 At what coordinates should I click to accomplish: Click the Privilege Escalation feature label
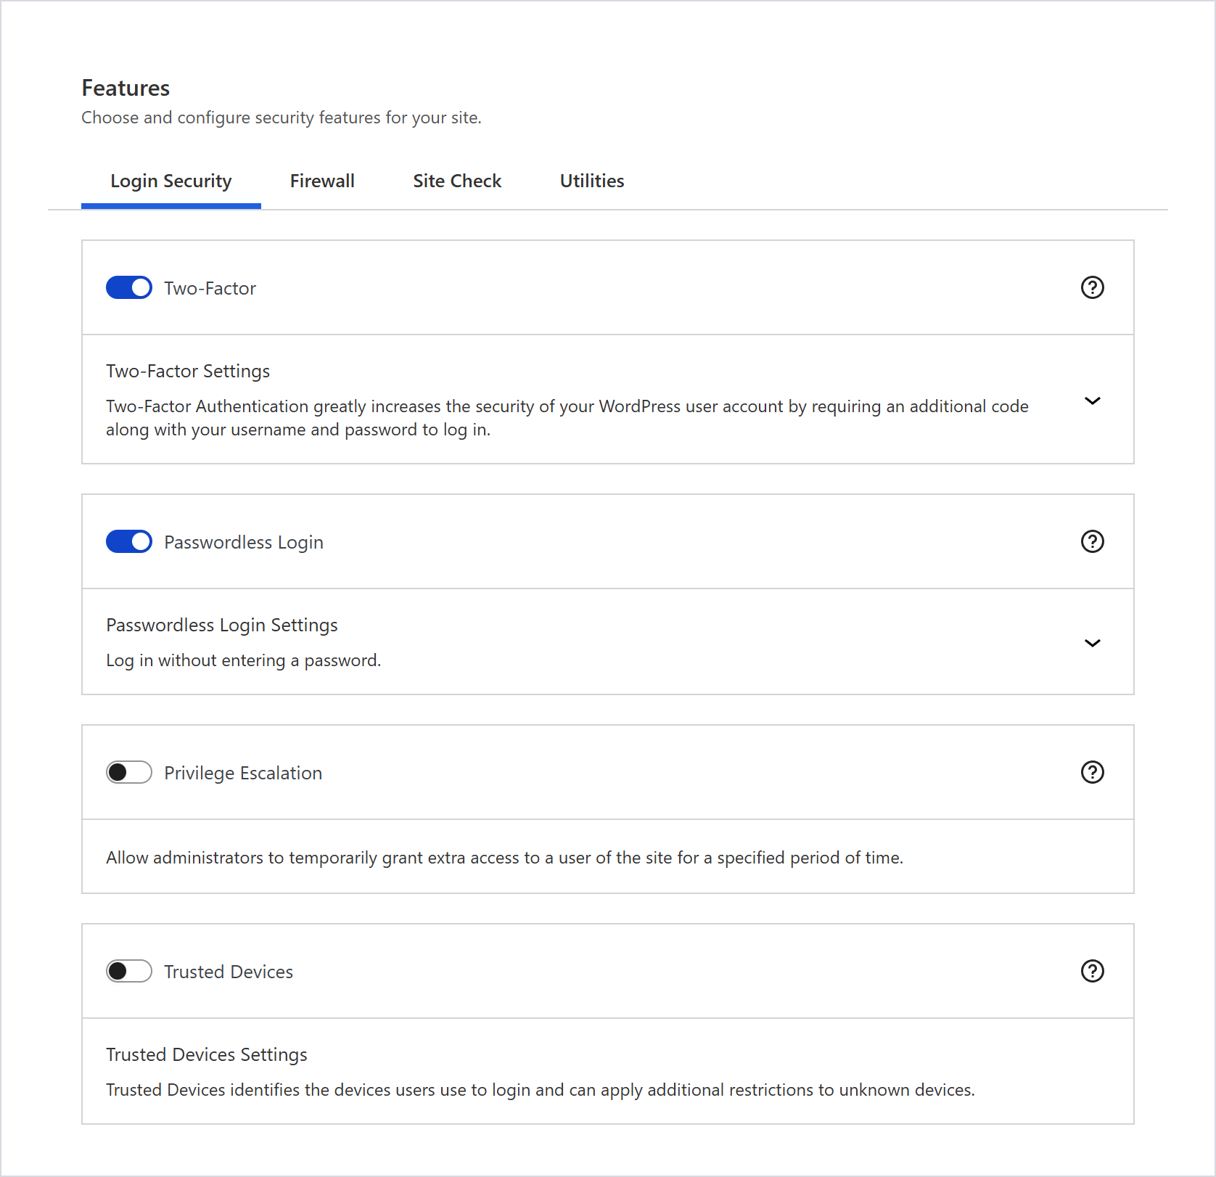point(243,773)
